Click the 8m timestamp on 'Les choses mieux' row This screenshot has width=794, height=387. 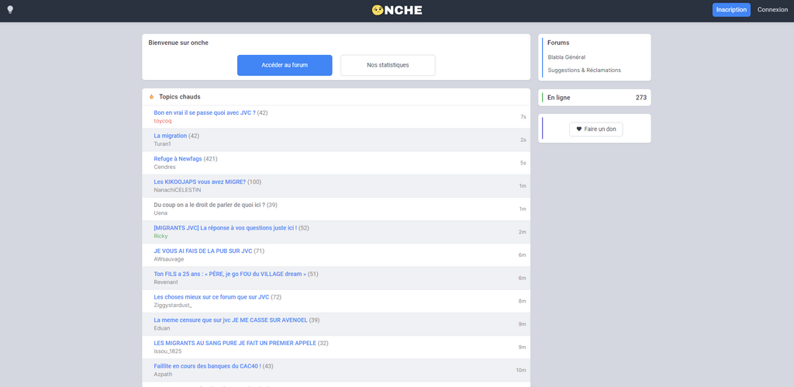522,302
